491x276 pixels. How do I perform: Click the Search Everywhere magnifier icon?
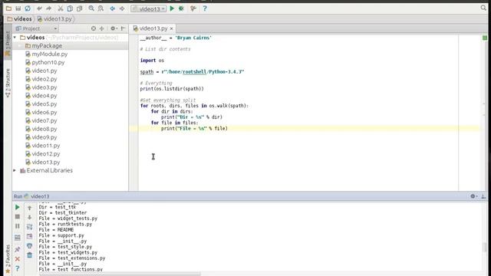tap(483, 8)
